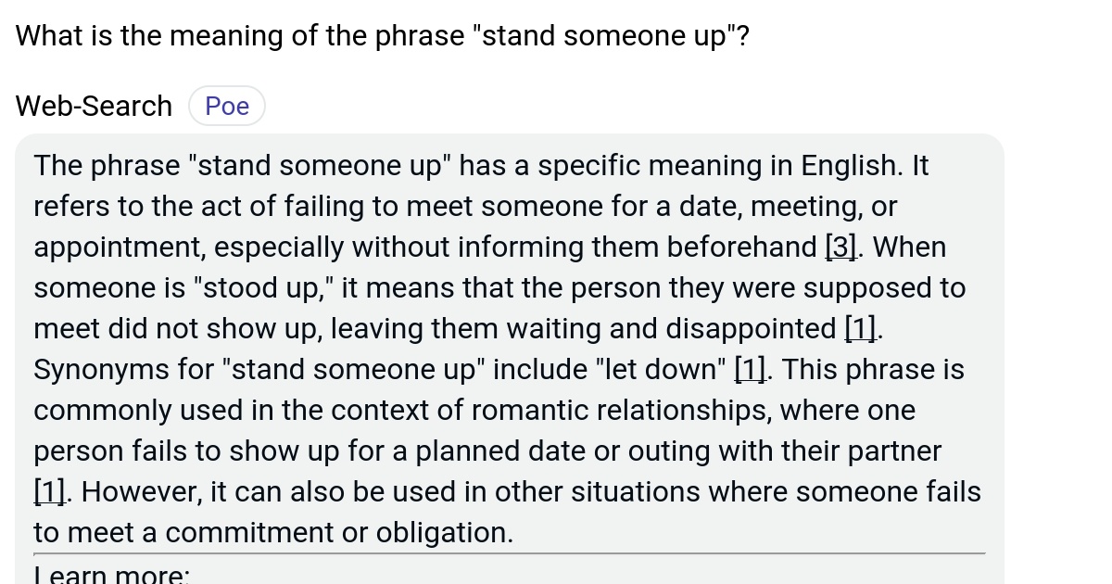Open citation [1] after the words 'let down'

click(x=751, y=370)
